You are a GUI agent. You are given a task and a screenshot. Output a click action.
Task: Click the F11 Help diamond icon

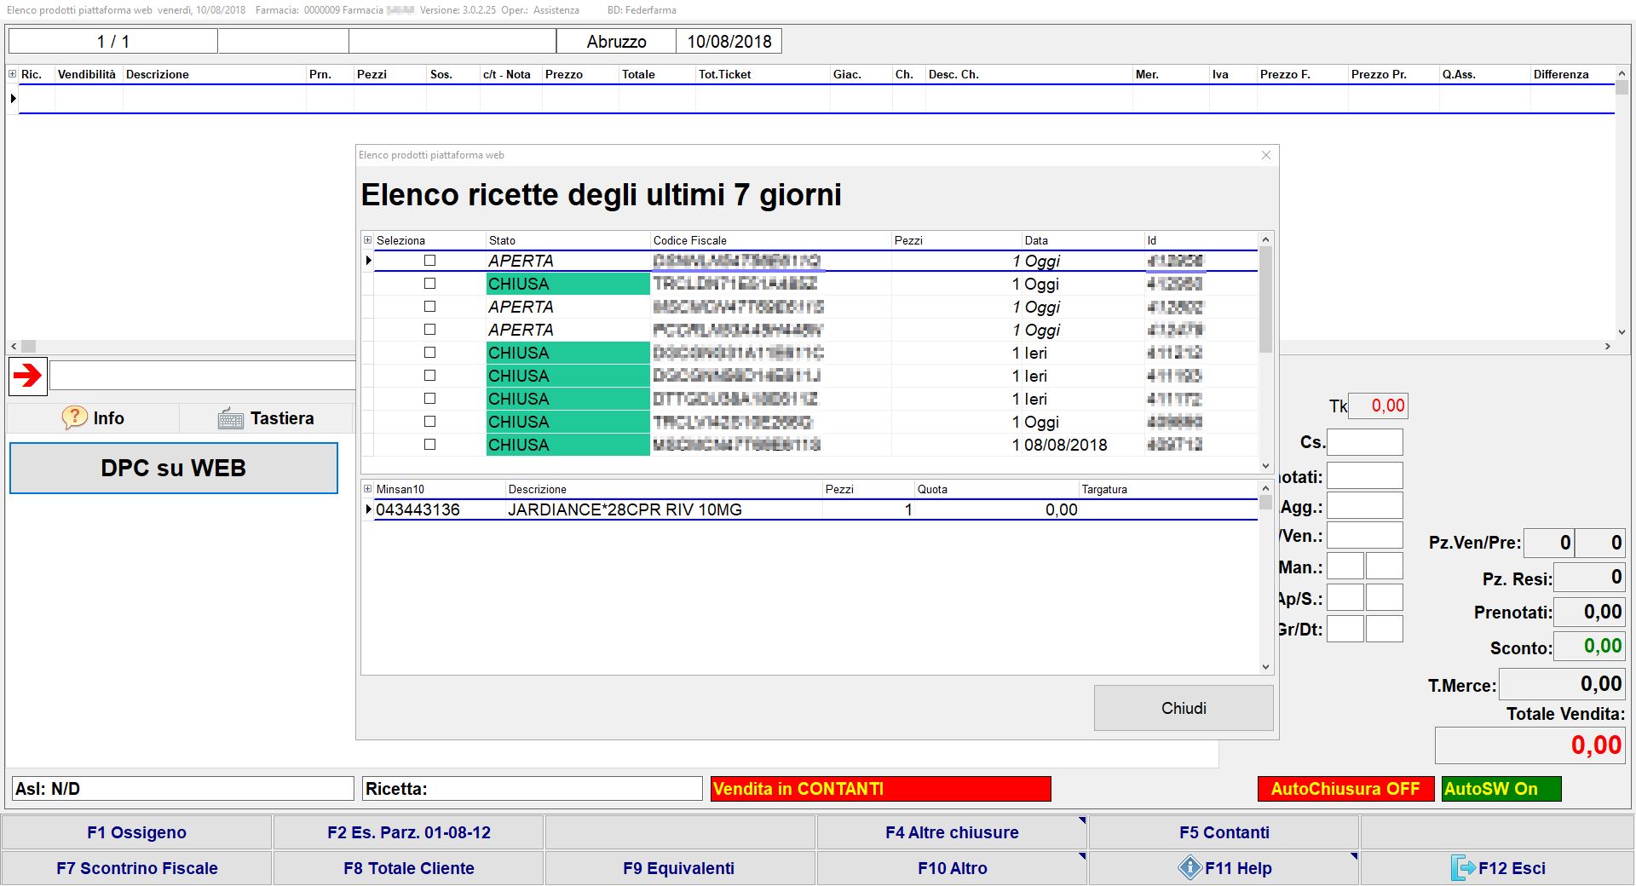click(1190, 868)
